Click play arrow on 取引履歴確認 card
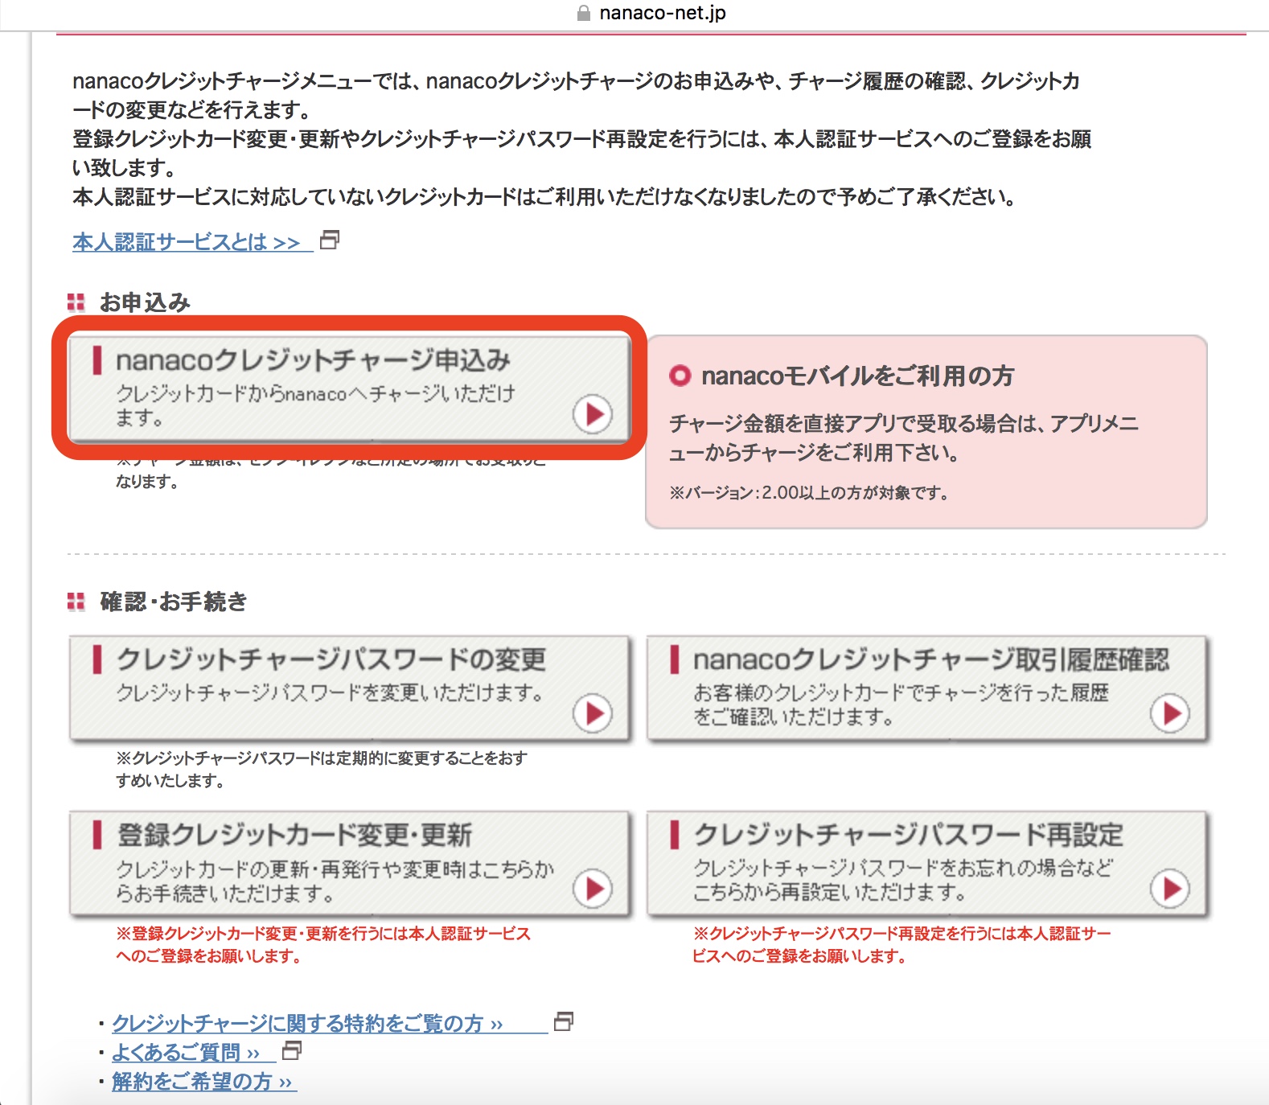The height and width of the screenshot is (1105, 1269). [x=1170, y=713]
